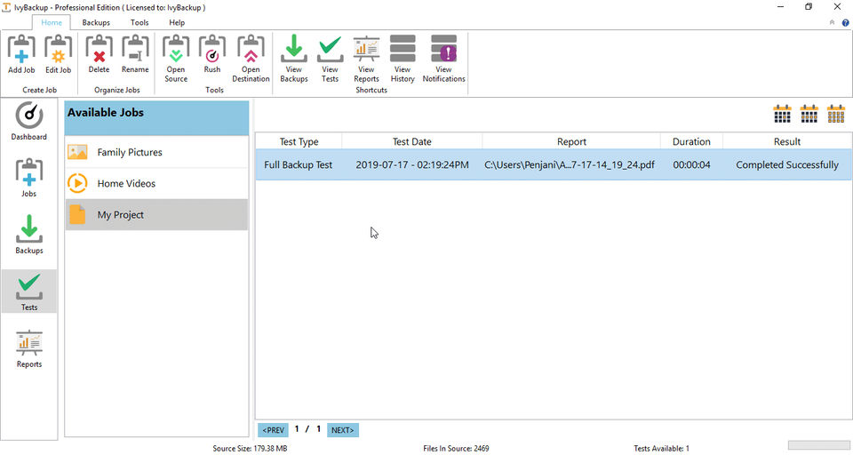853x455 pixels.
Task: Open Backups in the sidebar
Action: click(x=28, y=235)
